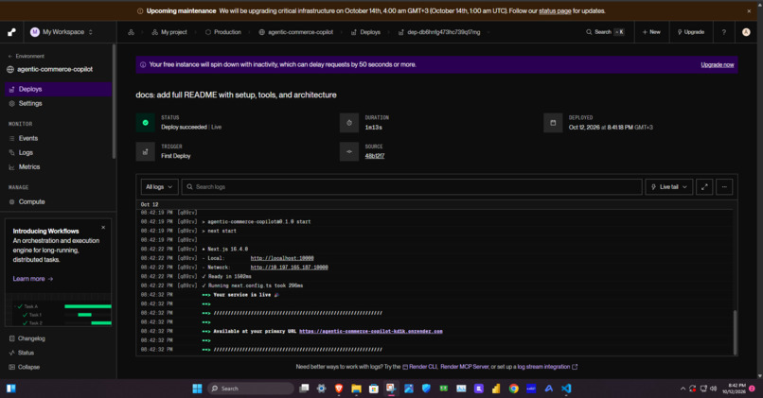Image resolution: width=763 pixels, height=398 pixels.
Task: Open the Network URL link in logs
Action: [289, 268]
